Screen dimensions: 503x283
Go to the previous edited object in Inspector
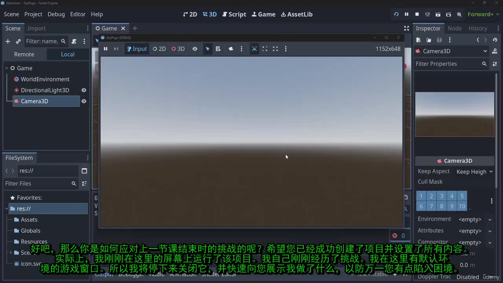pyautogui.click(x=478, y=40)
